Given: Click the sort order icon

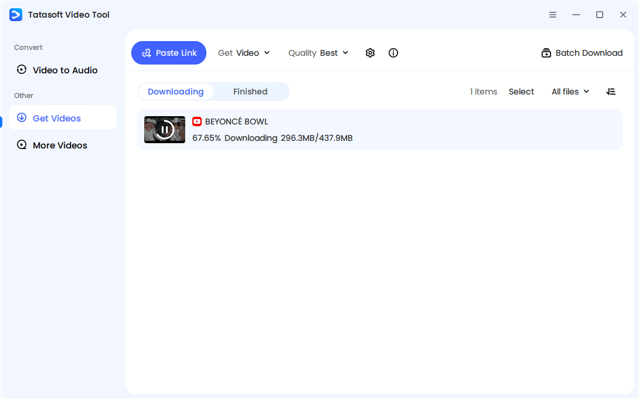Looking at the screenshot, I should 611,92.
